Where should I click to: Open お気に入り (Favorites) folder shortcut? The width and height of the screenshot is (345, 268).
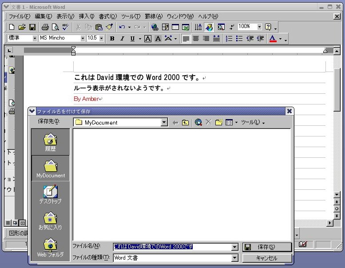coord(50,220)
